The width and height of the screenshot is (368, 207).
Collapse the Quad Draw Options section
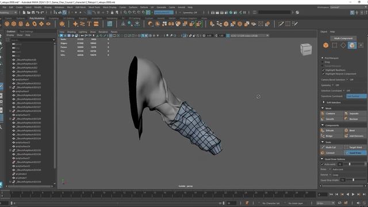tap(322, 159)
